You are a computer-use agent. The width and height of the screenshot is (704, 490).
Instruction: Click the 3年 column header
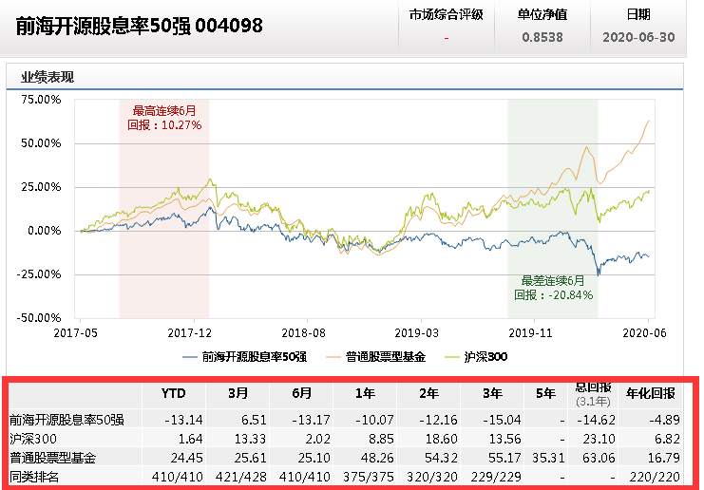(x=492, y=394)
